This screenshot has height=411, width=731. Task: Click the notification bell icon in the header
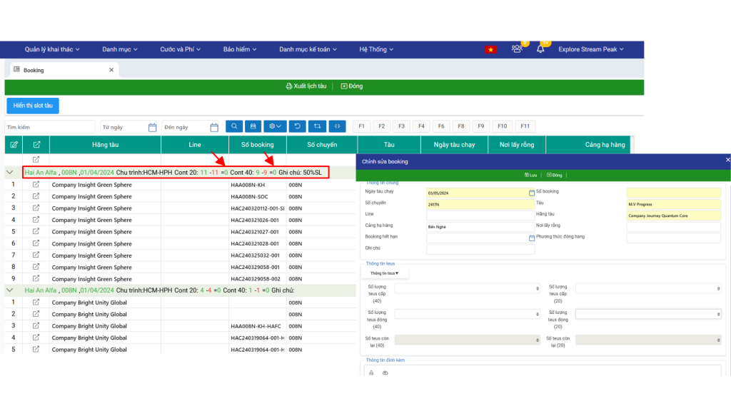[x=540, y=49]
